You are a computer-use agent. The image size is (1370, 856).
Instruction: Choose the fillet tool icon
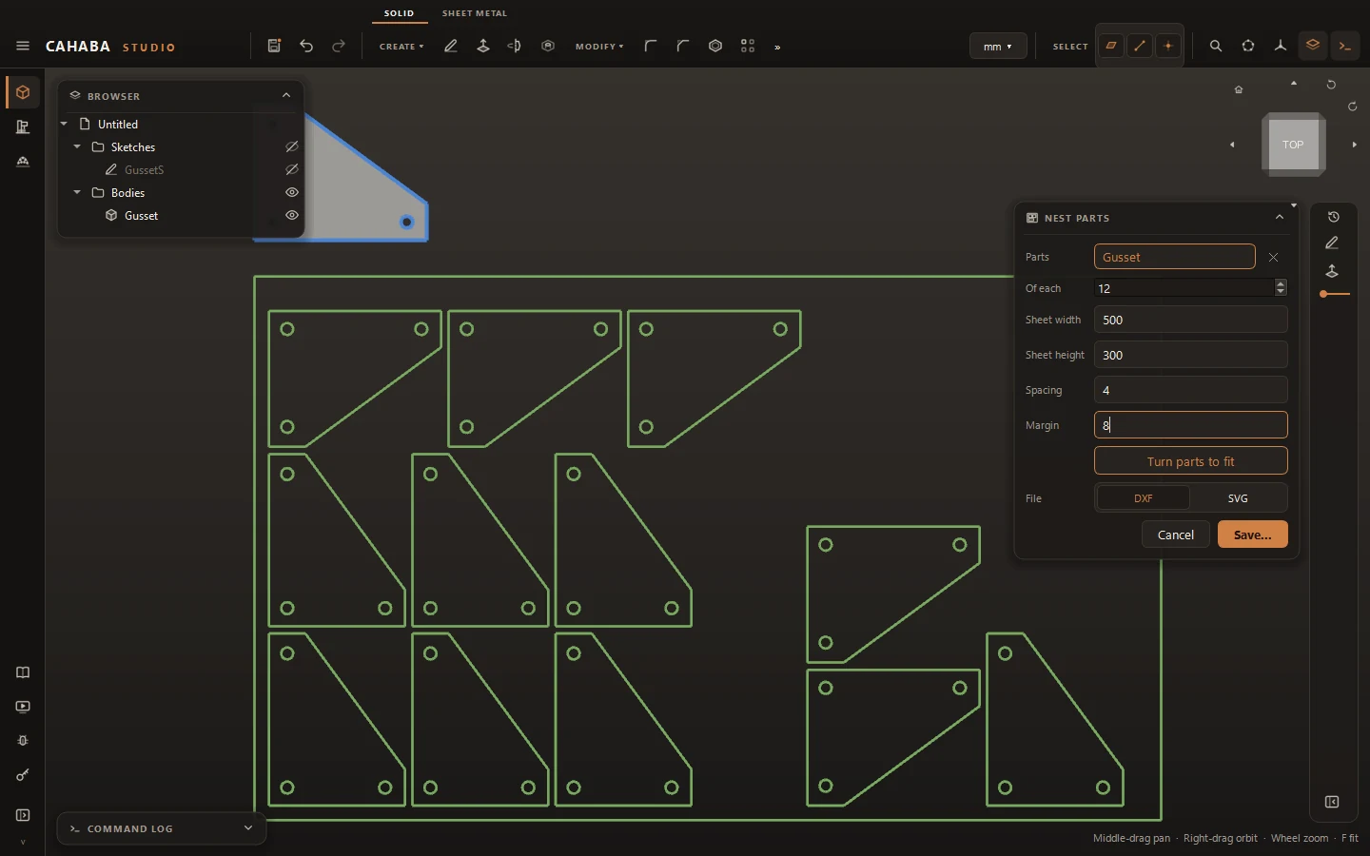point(651,46)
